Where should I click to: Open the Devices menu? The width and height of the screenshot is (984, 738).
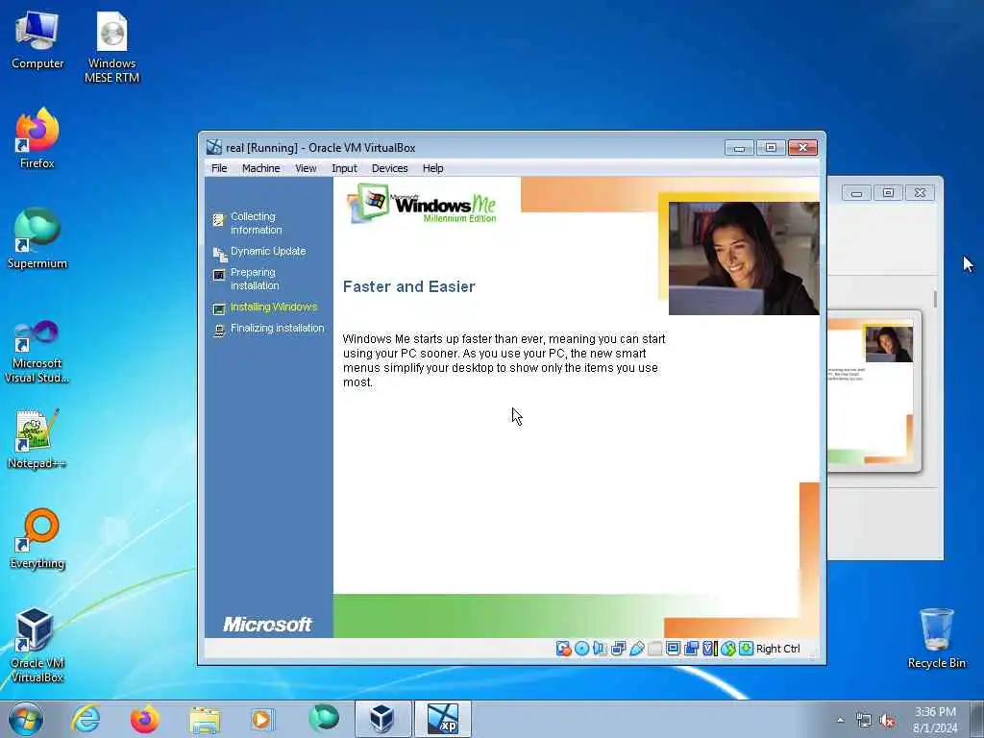point(390,168)
